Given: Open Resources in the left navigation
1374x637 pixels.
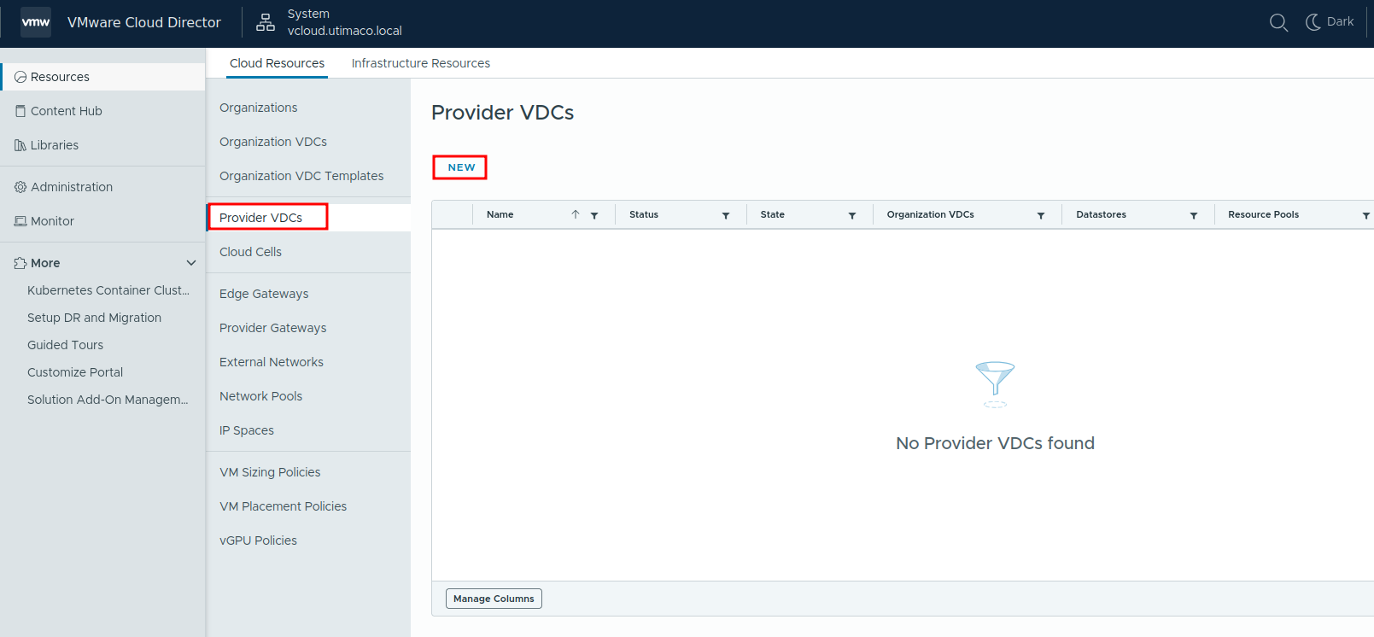Looking at the screenshot, I should tap(102, 77).
